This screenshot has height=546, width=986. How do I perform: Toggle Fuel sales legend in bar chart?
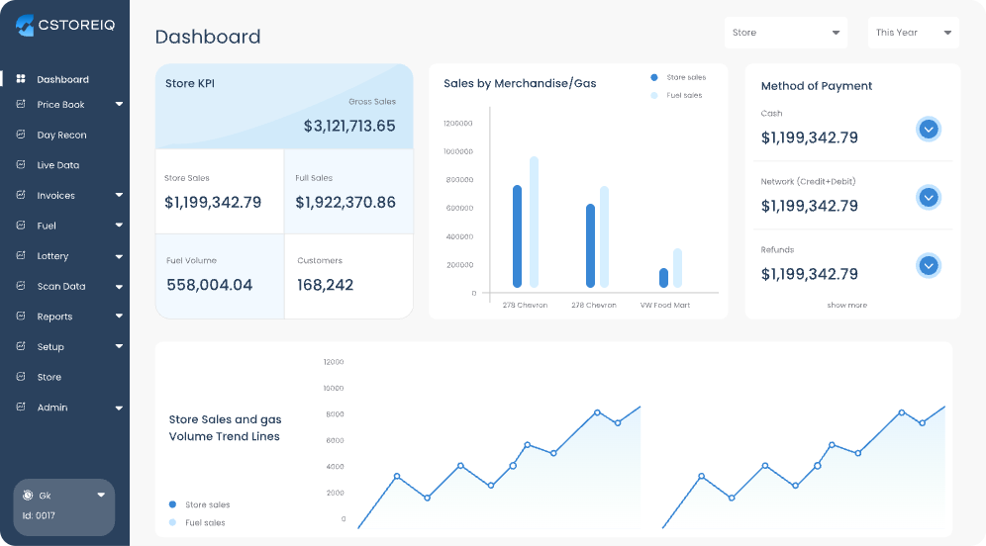click(x=676, y=96)
